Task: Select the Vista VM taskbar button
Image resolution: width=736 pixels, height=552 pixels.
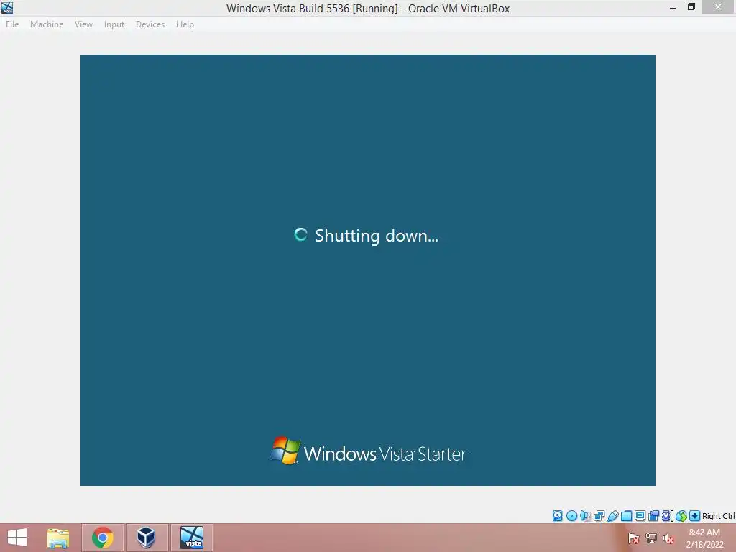Action: tap(191, 538)
